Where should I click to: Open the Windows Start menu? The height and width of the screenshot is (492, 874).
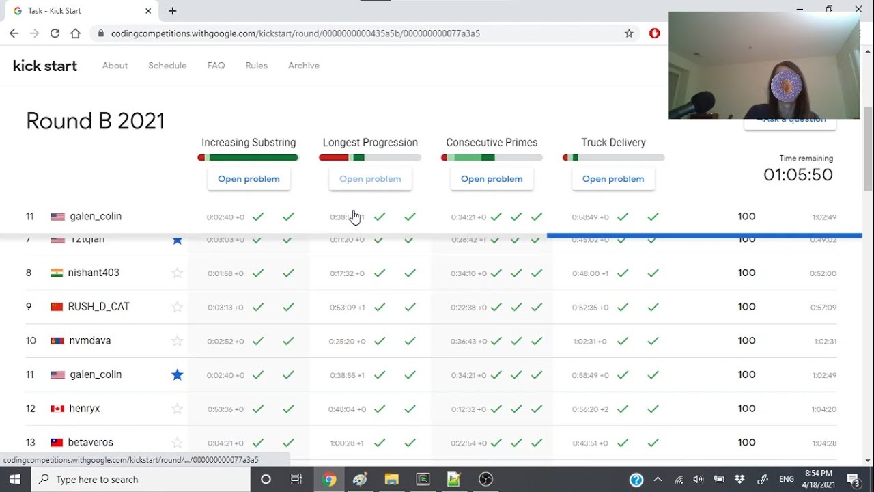coord(15,479)
